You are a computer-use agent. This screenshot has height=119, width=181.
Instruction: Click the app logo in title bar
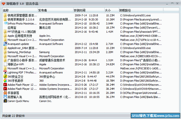[x=4, y=4]
